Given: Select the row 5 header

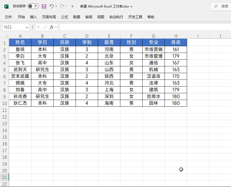Looking at the screenshot, I should [4, 70].
